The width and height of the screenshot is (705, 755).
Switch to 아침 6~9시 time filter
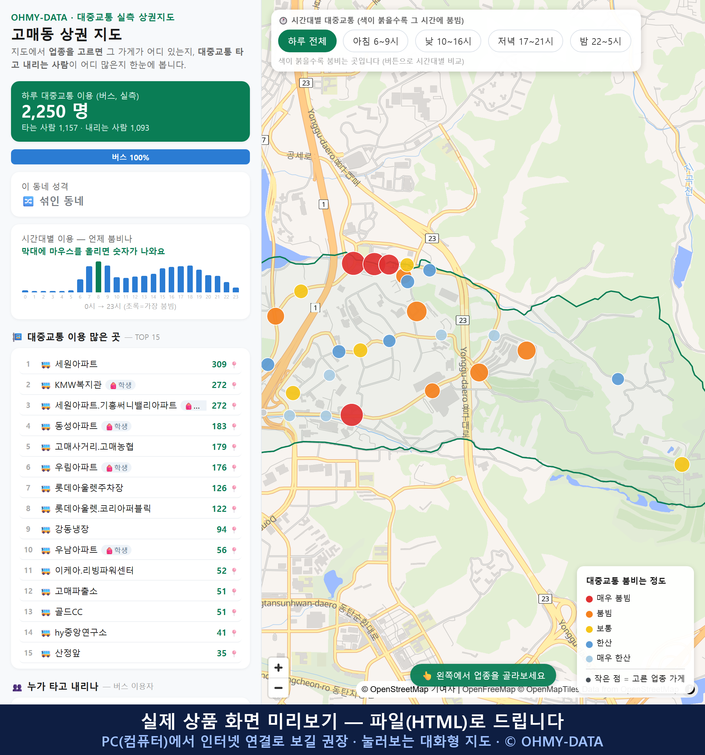point(376,41)
